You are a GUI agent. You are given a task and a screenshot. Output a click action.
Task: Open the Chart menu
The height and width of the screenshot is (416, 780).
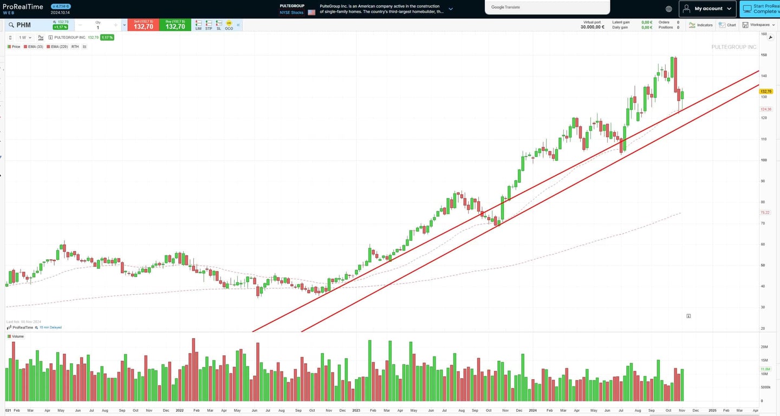[727, 25]
